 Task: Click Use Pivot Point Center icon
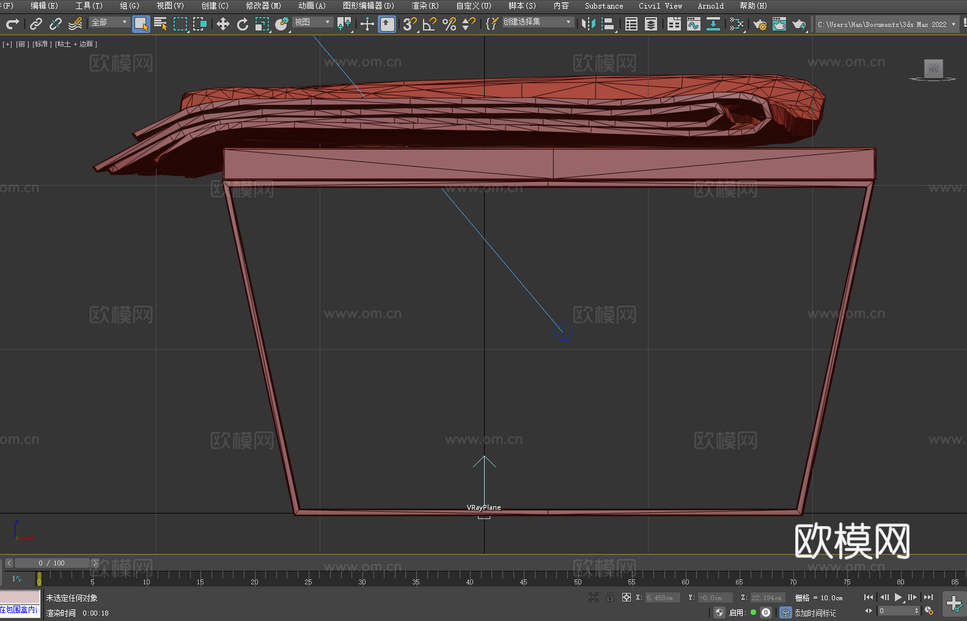pyautogui.click(x=344, y=24)
